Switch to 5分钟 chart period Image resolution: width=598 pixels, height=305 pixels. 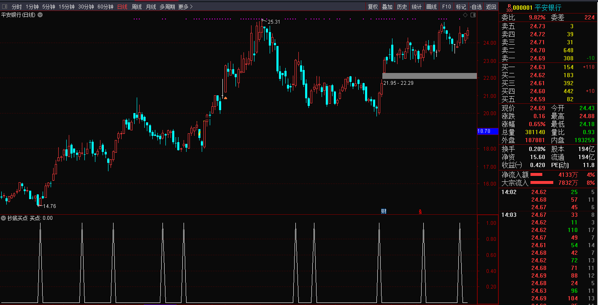tap(49, 7)
